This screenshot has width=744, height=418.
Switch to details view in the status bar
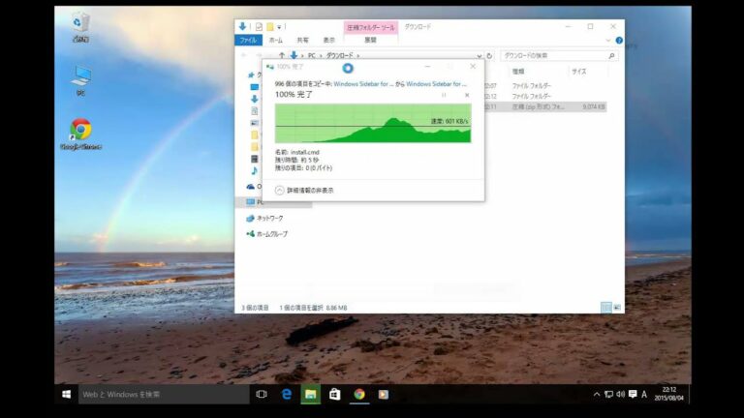[x=605, y=308]
